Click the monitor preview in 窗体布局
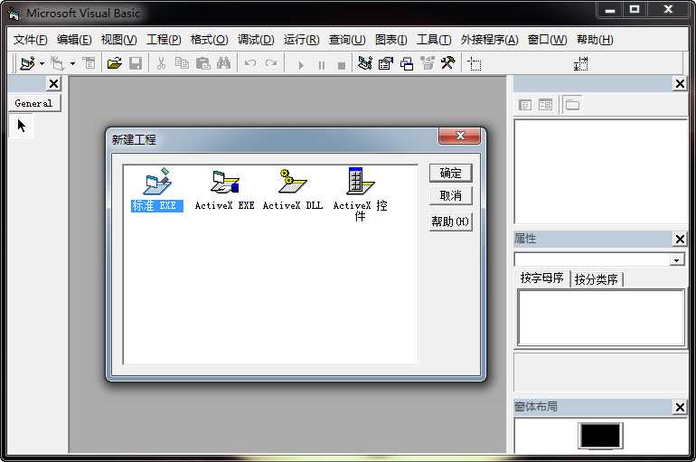 point(600,436)
